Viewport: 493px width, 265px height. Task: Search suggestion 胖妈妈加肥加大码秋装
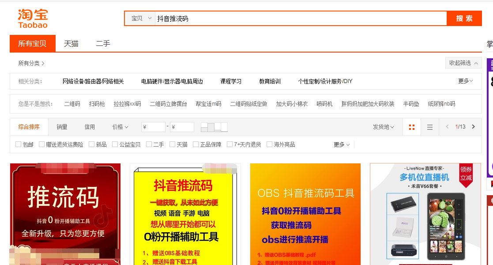click(x=368, y=104)
